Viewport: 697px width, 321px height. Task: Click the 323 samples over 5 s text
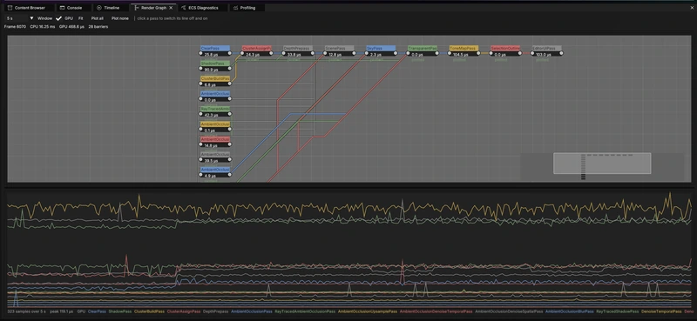point(26,311)
